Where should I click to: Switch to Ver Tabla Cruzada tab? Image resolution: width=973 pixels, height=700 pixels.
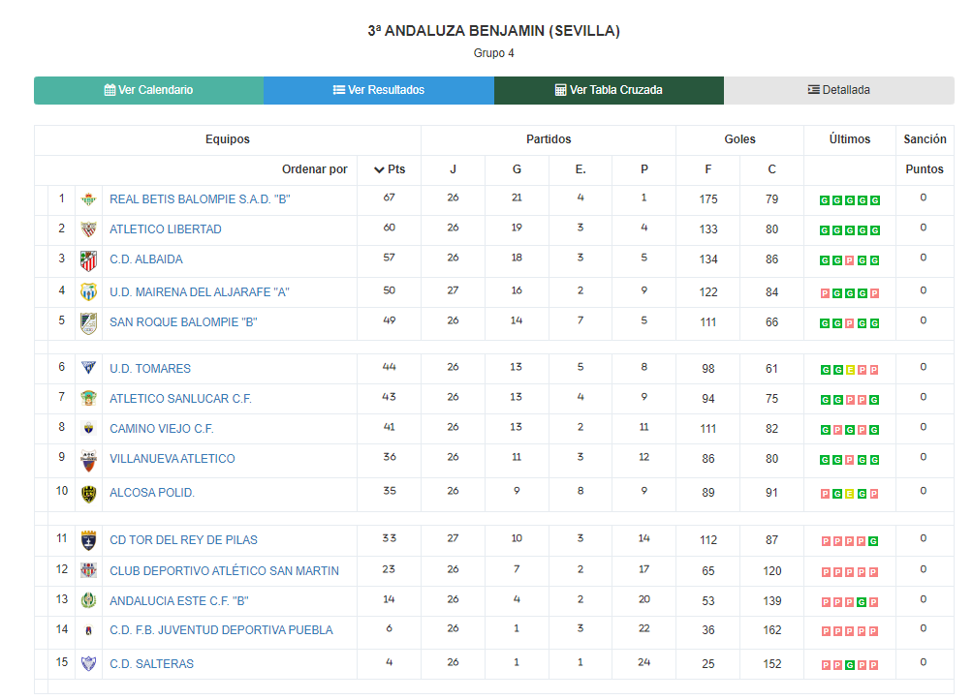coord(609,90)
